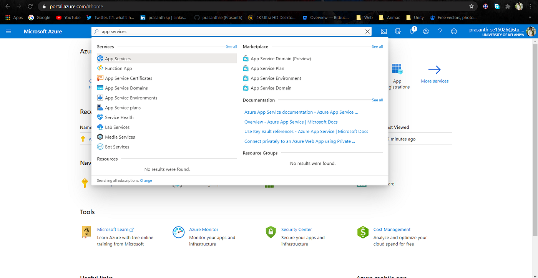Click the App Service Domain (Preview) marketplace icon

point(246,58)
